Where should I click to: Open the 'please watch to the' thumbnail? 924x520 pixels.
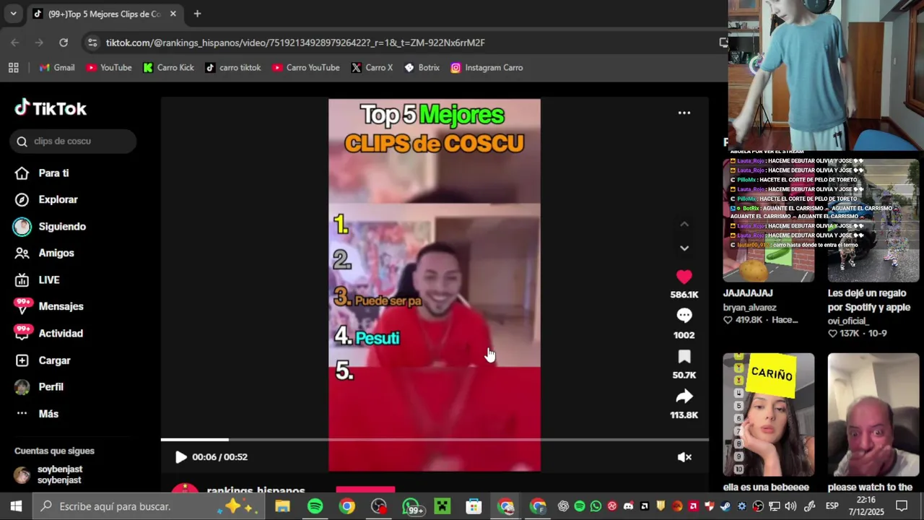coord(873,415)
